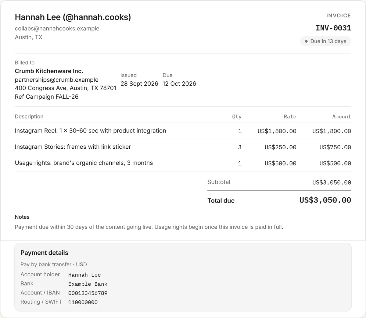366x318 pixels.
Task: Select the invoice number INV-0031
Action: tap(333, 28)
